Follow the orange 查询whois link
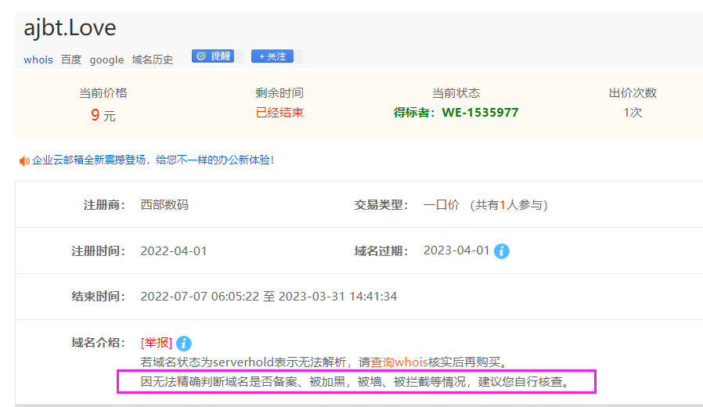 (x=399, y=362)
